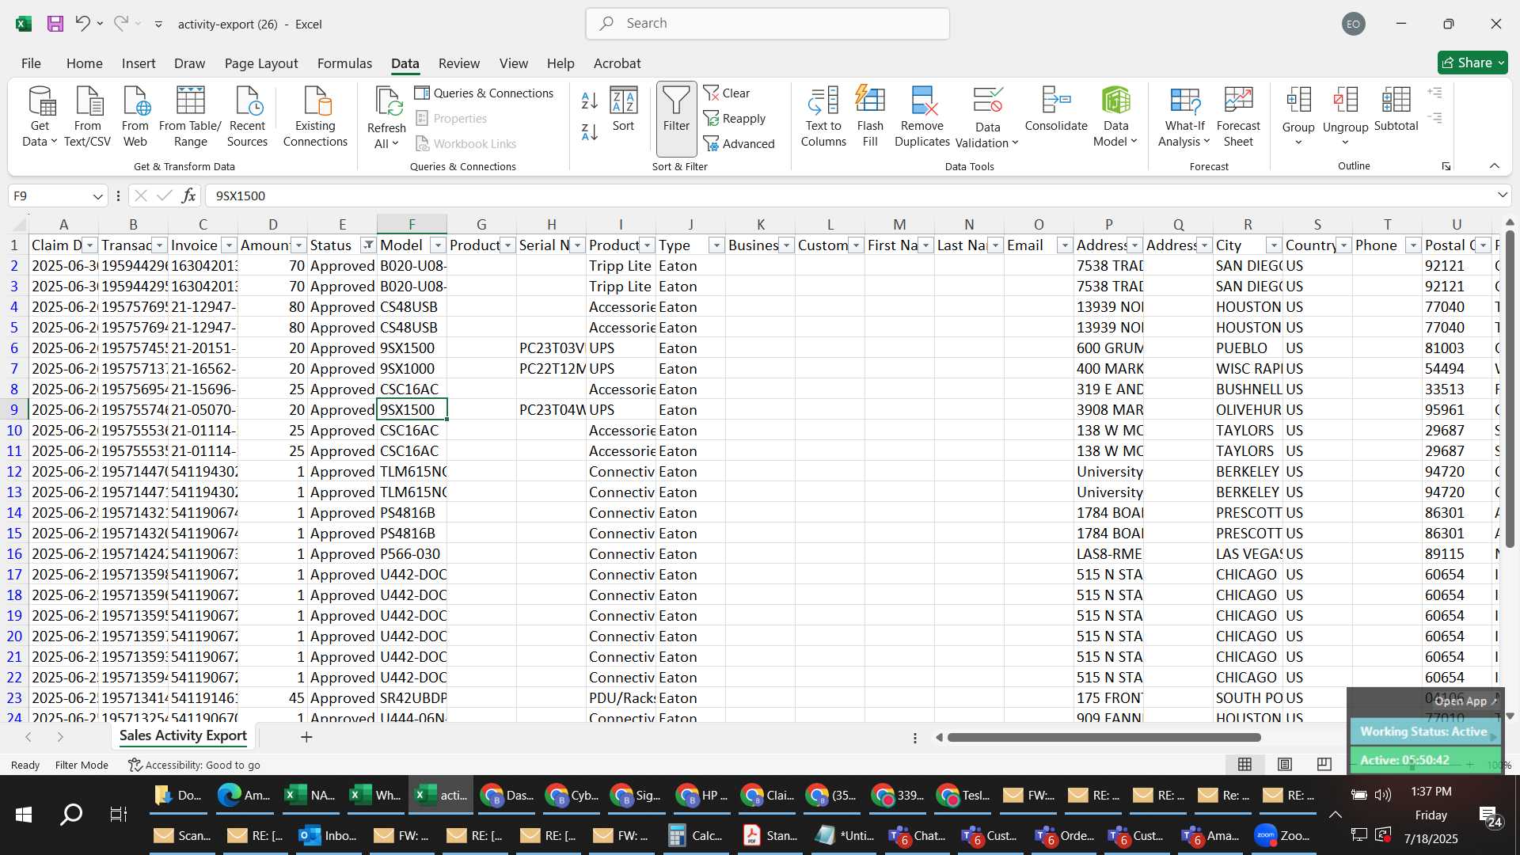Open Calculator from the taskbar
This screenshot has height=855, width=1520.
click(x=695, y=835)
